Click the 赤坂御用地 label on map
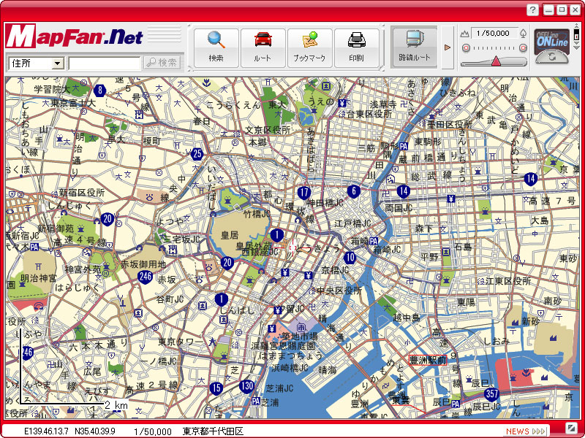Viewport: 585px width, 438px height. 143,264
